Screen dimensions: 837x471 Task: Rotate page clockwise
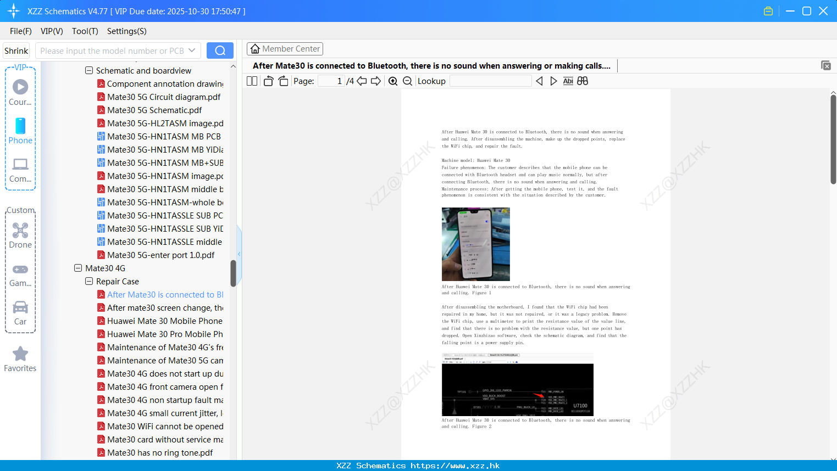click(x=283, y=81)
